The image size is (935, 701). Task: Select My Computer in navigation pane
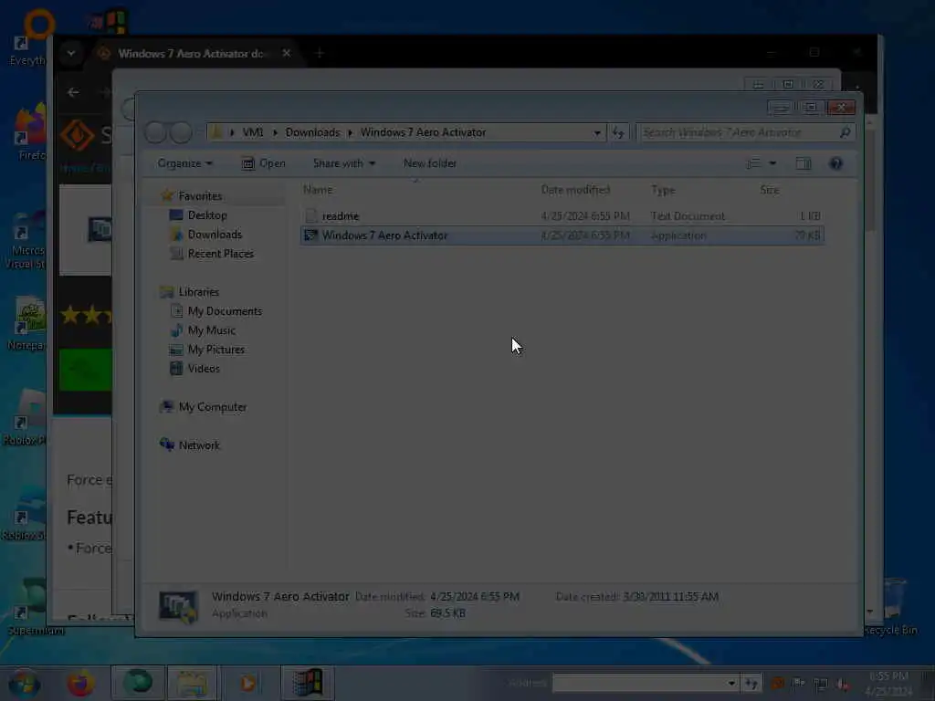click(212, 407)
